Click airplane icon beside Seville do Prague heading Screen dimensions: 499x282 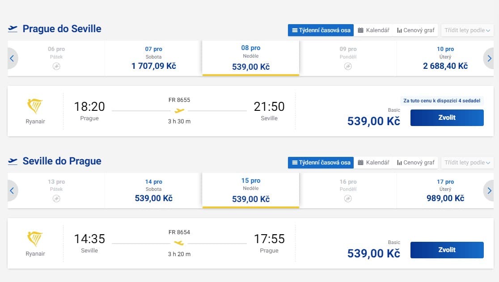click(13, 161)
